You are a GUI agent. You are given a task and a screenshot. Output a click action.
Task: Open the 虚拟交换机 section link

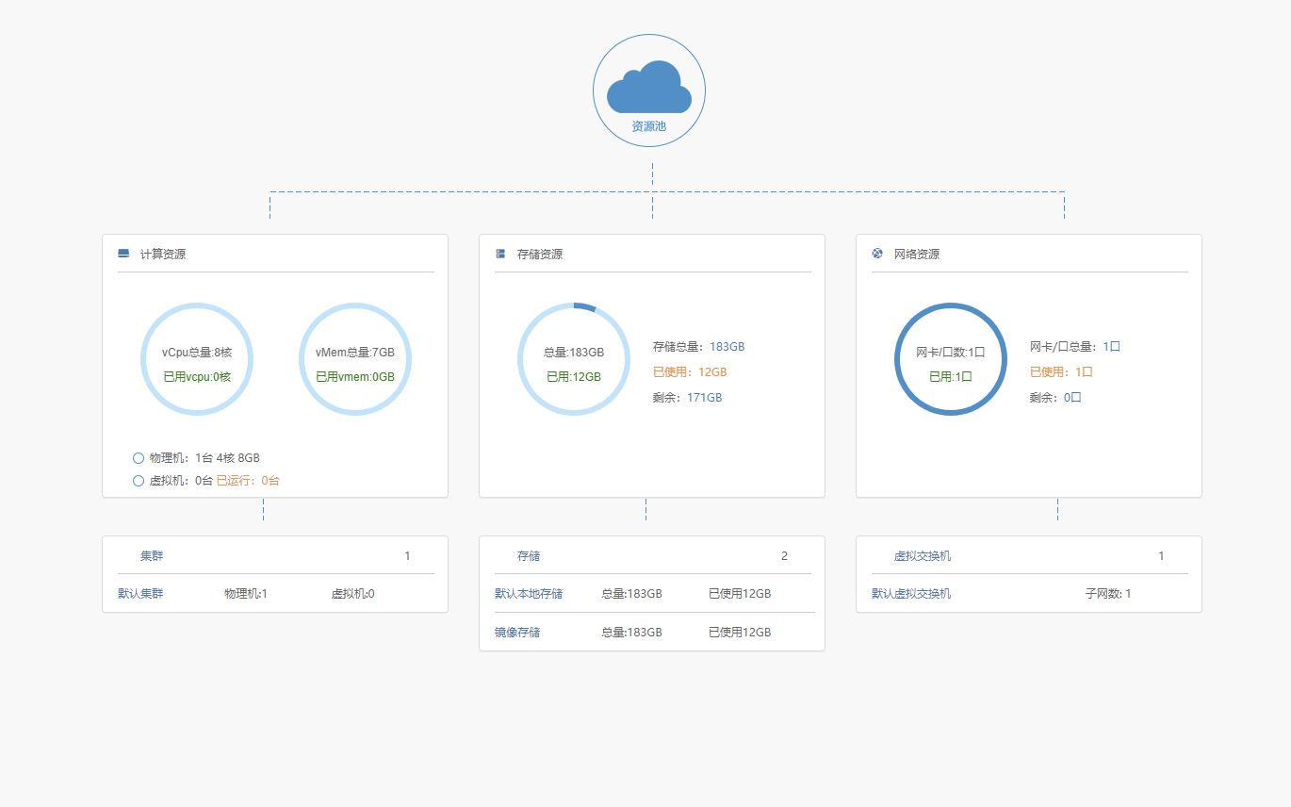point(923,556)
